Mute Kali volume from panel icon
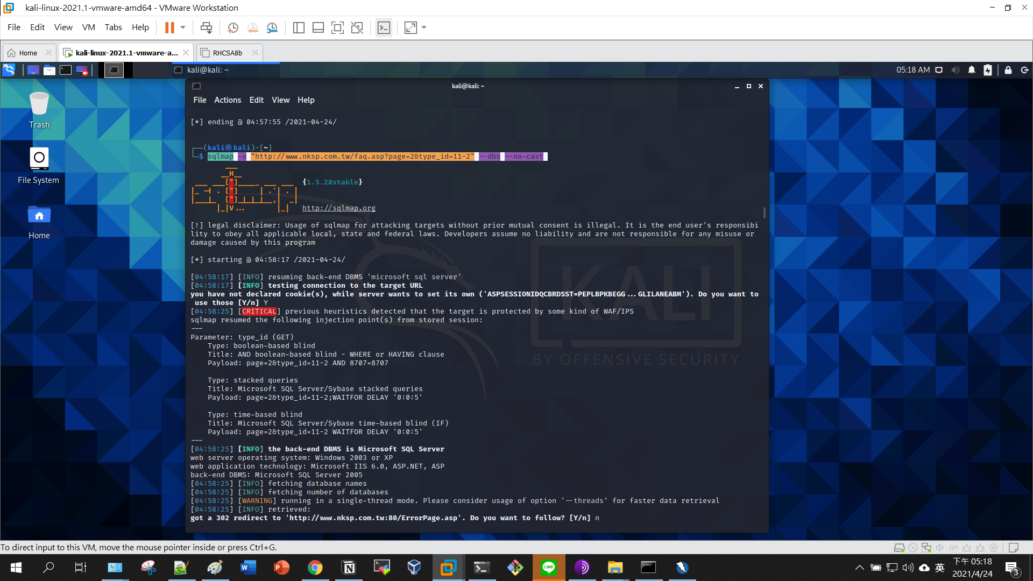This screenshot has width=1033, height=581. coord(956,70)
